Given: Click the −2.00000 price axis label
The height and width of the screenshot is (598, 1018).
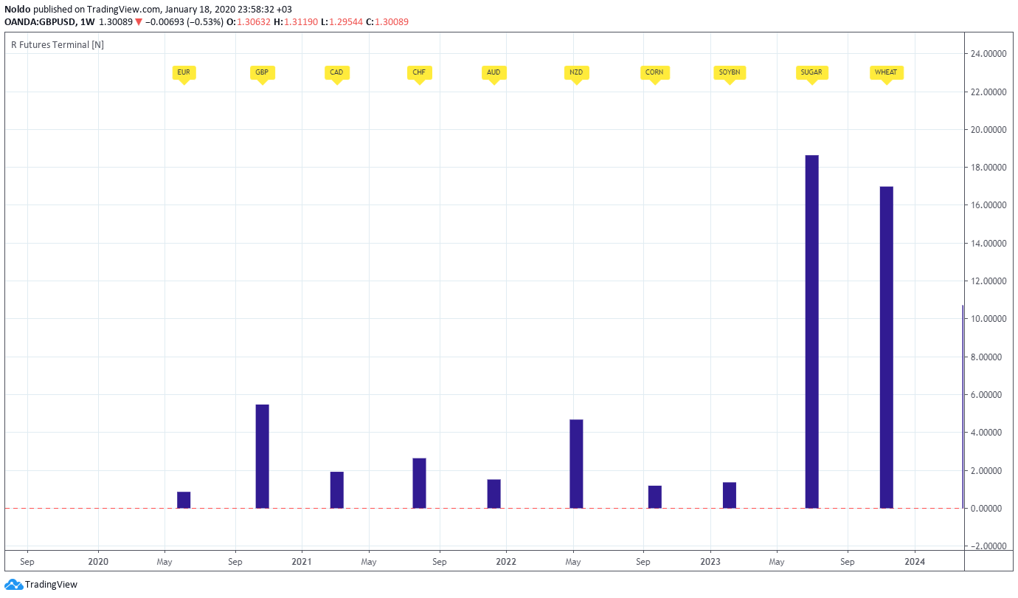Looking at the screenshot, I should pos(990,546).
